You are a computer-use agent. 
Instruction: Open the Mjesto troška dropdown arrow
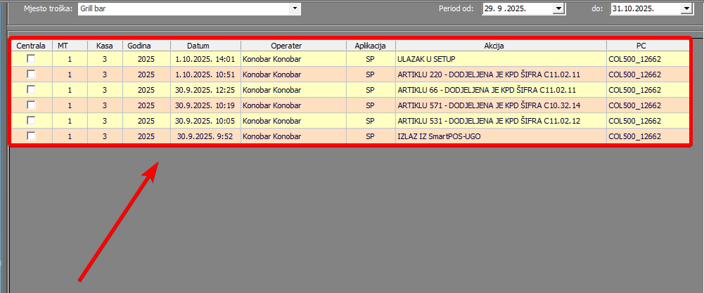click(295, 8)
